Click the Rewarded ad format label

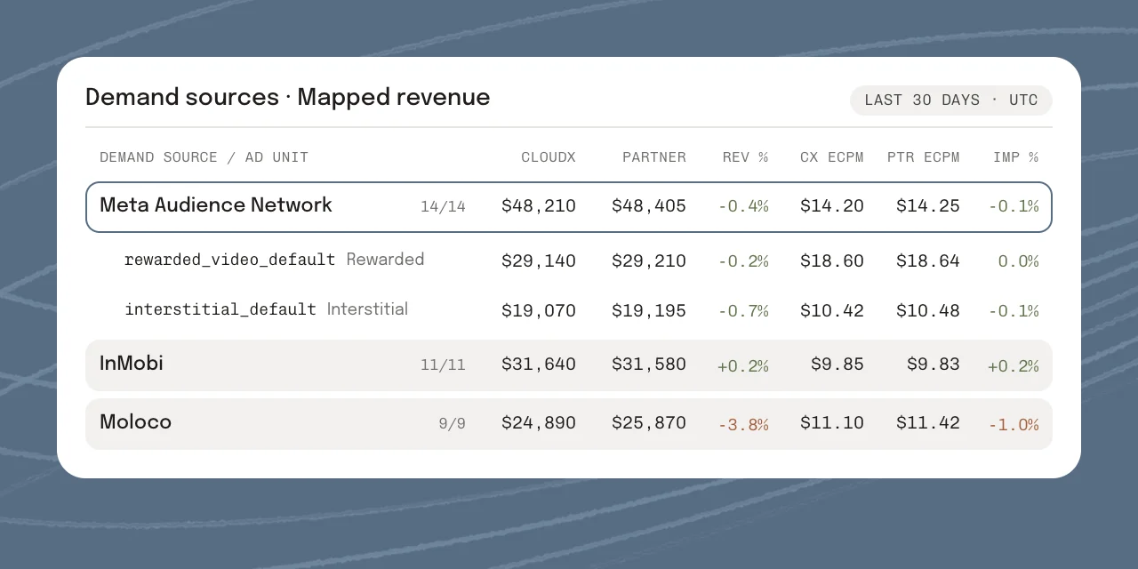(385, 260)
